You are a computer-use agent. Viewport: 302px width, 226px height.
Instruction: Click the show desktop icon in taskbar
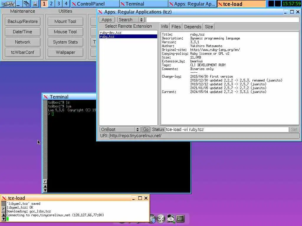pyautogui.click(x=19, y=4)
